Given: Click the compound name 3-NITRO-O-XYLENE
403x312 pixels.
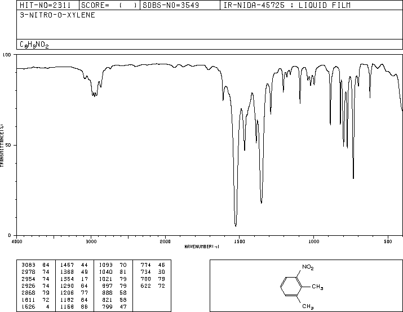Looking at the screenshot, I should (57, 15).
